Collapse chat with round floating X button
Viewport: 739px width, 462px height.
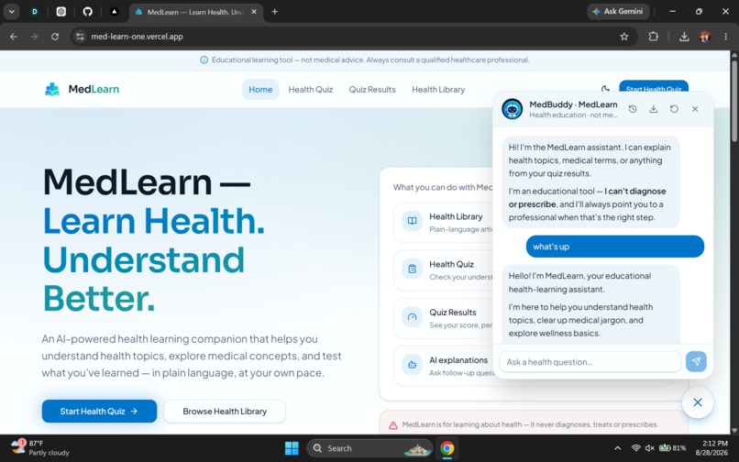pyautogui.click(x=698, y=402)
